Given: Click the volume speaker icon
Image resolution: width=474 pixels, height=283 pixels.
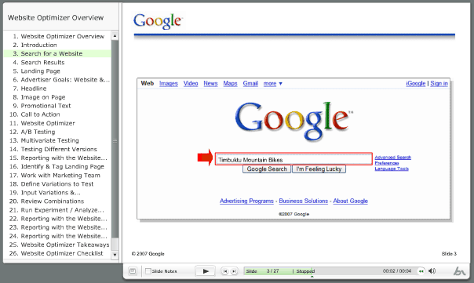Looking at the screenshot, I should click(432, 271).
